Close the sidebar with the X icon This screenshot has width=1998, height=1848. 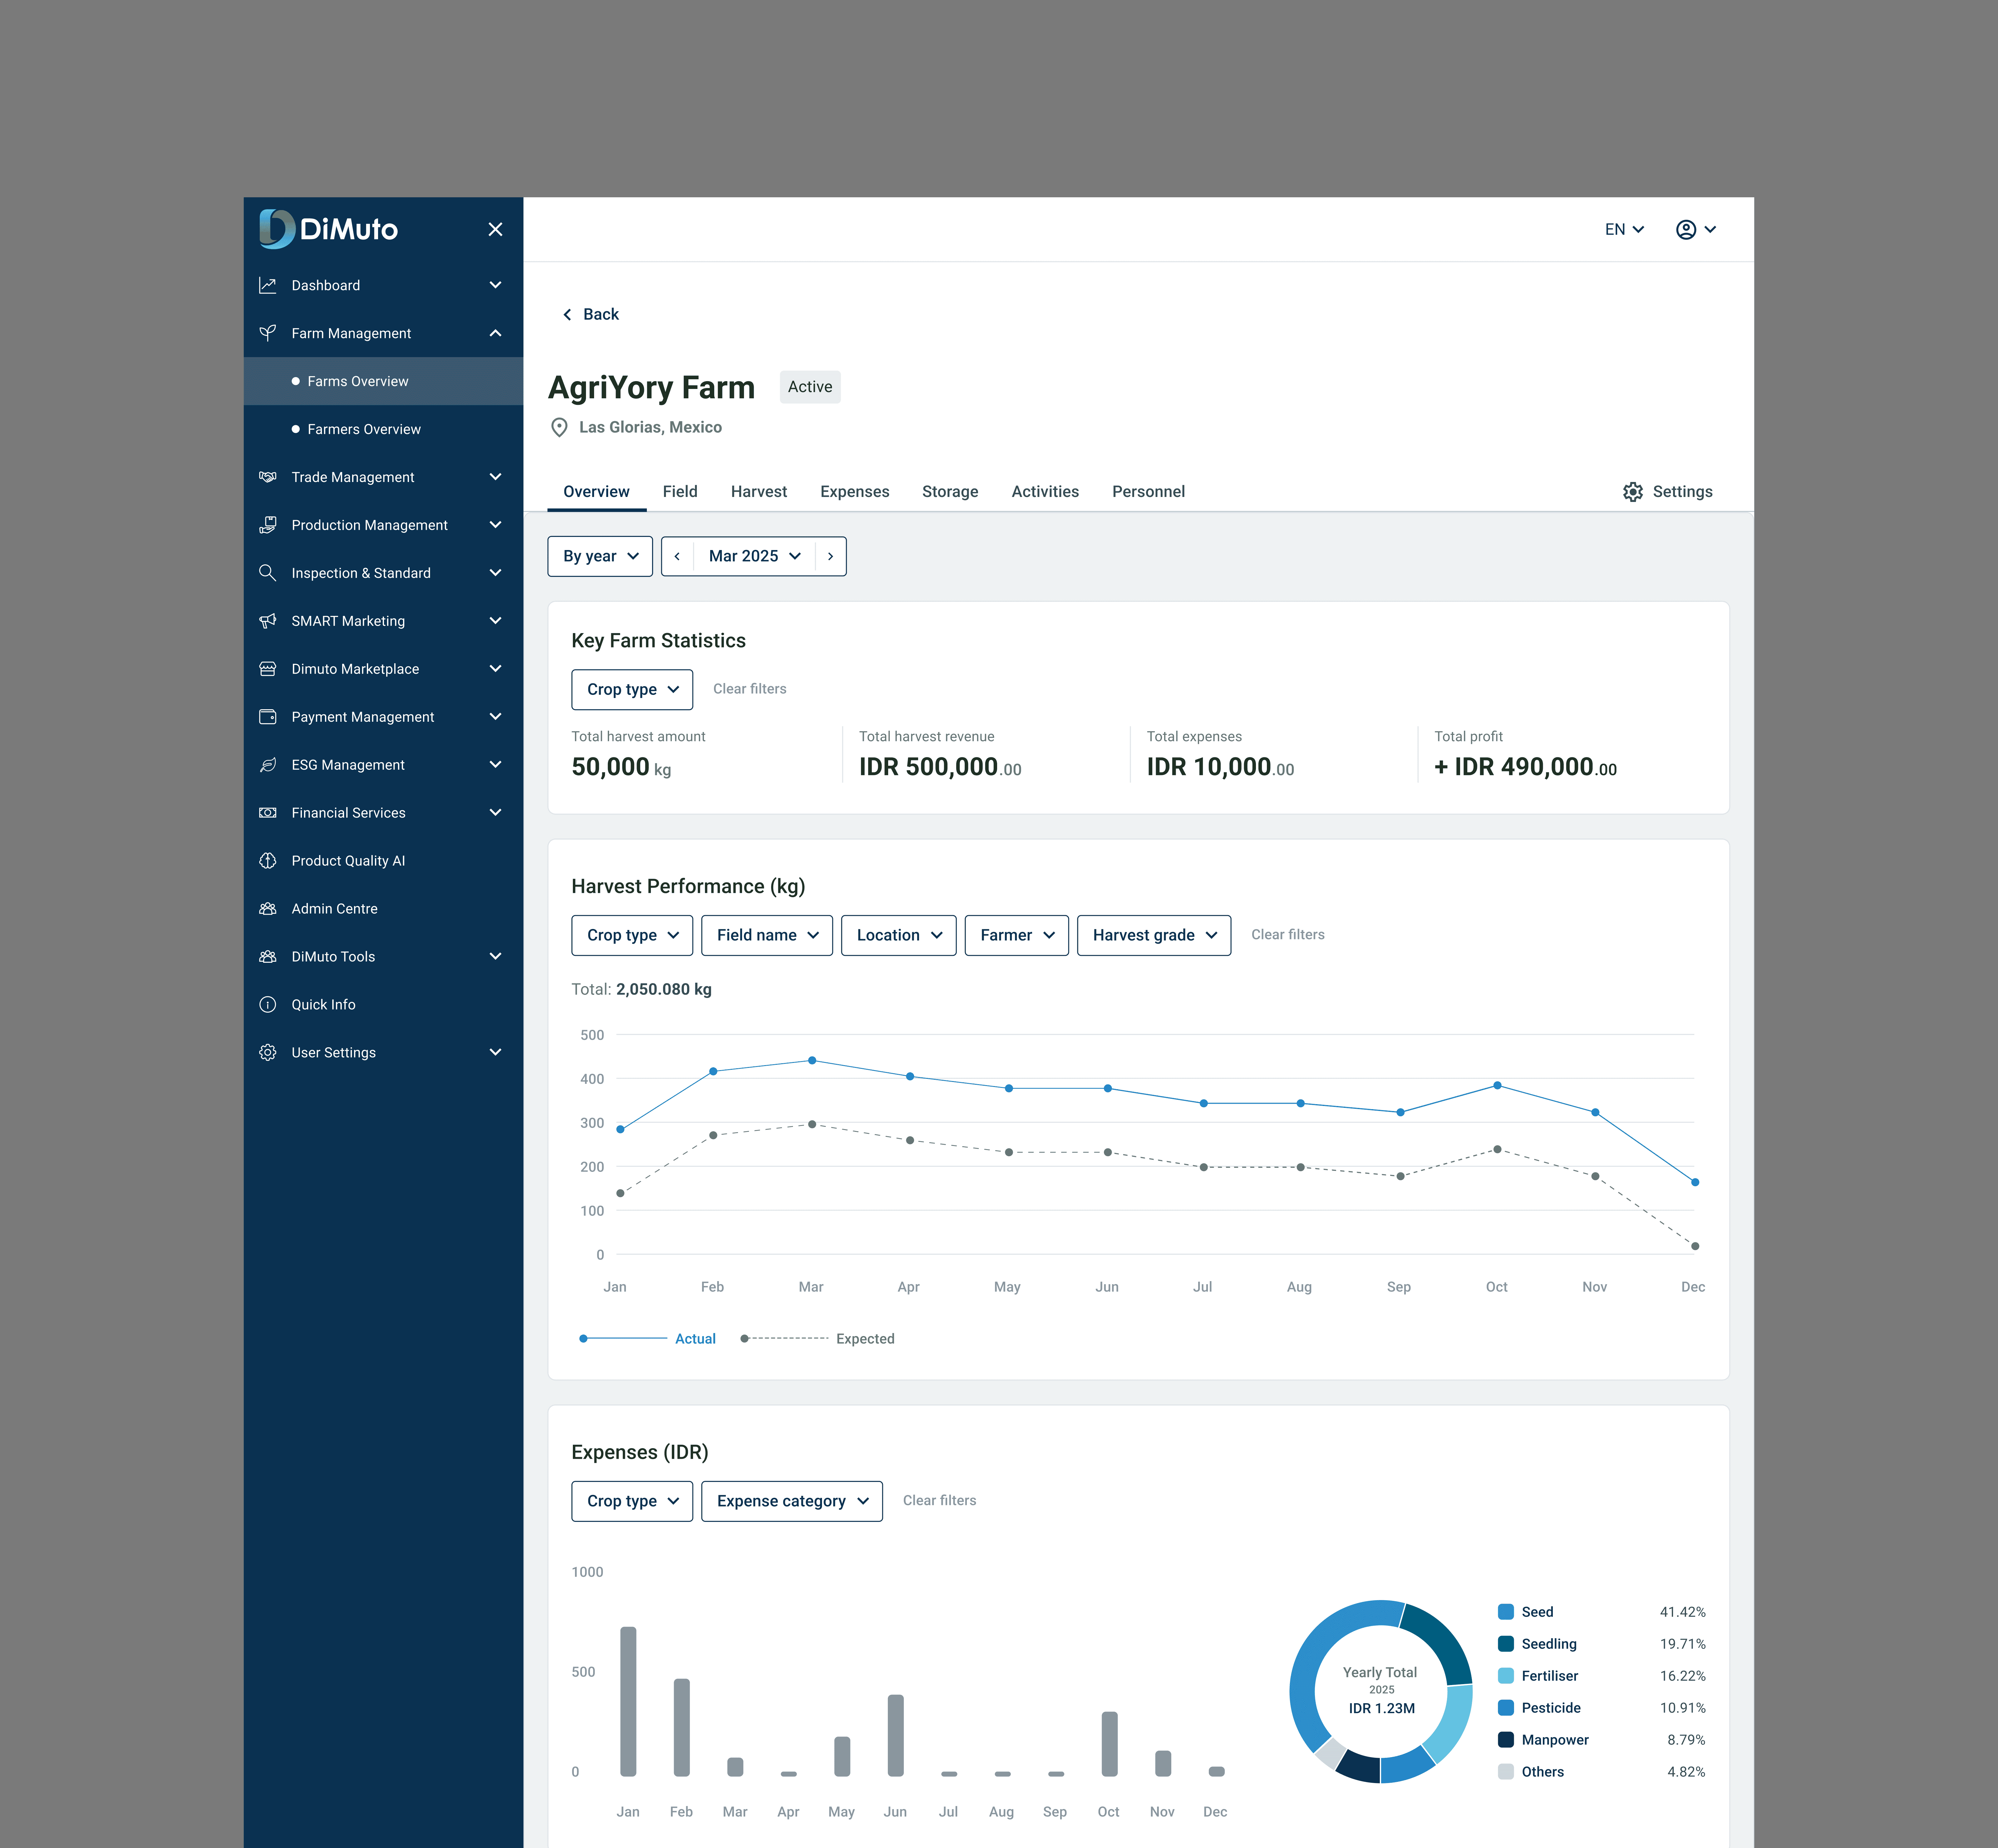(x=495, y=229)
